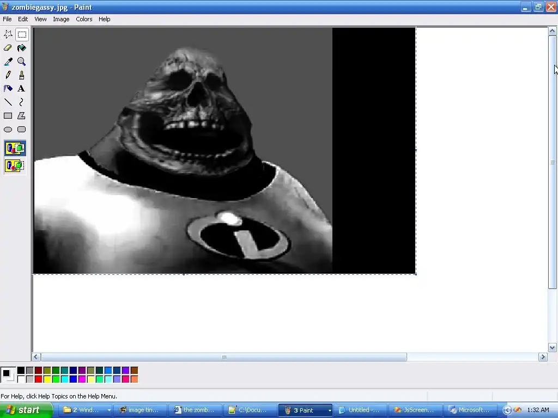Click the vertical scrollbar up arrow

click(553, 31)
